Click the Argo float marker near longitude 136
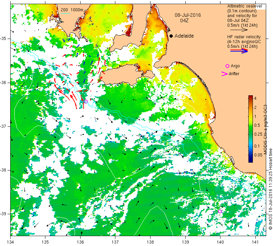The width and height of the screenshot is (273, 246). (x=86, y=101)
